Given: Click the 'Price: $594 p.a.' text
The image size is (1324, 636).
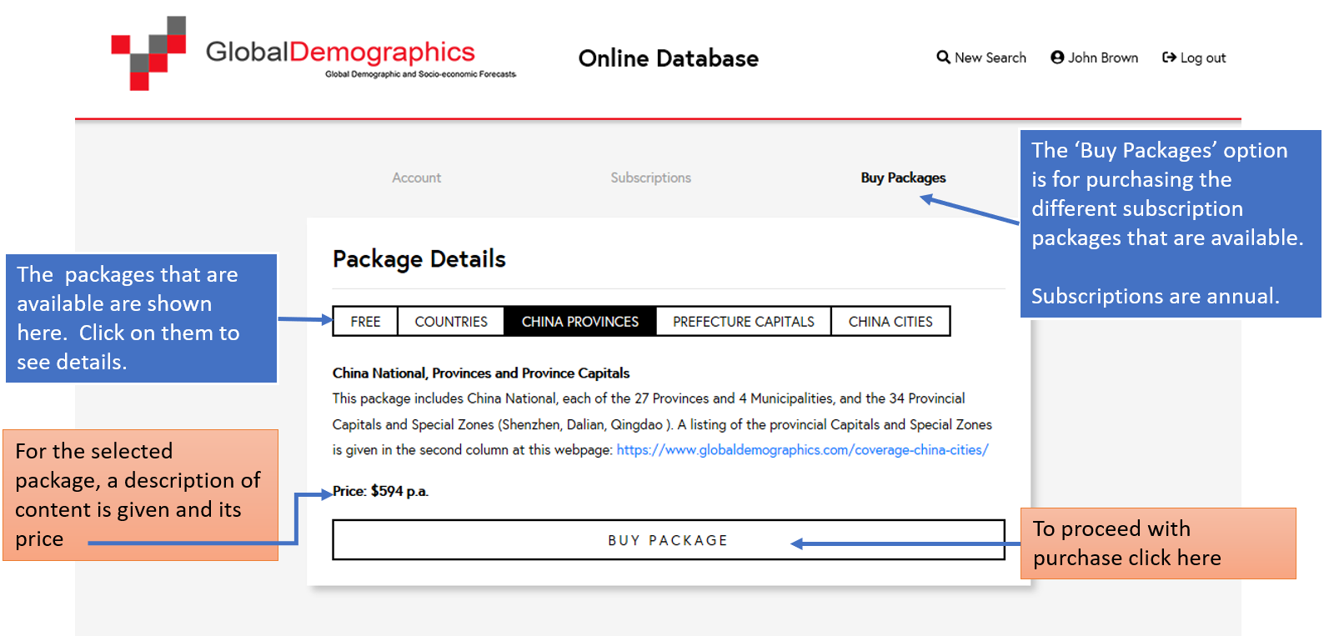Looking at the screenshot, I should click(381, 491).
